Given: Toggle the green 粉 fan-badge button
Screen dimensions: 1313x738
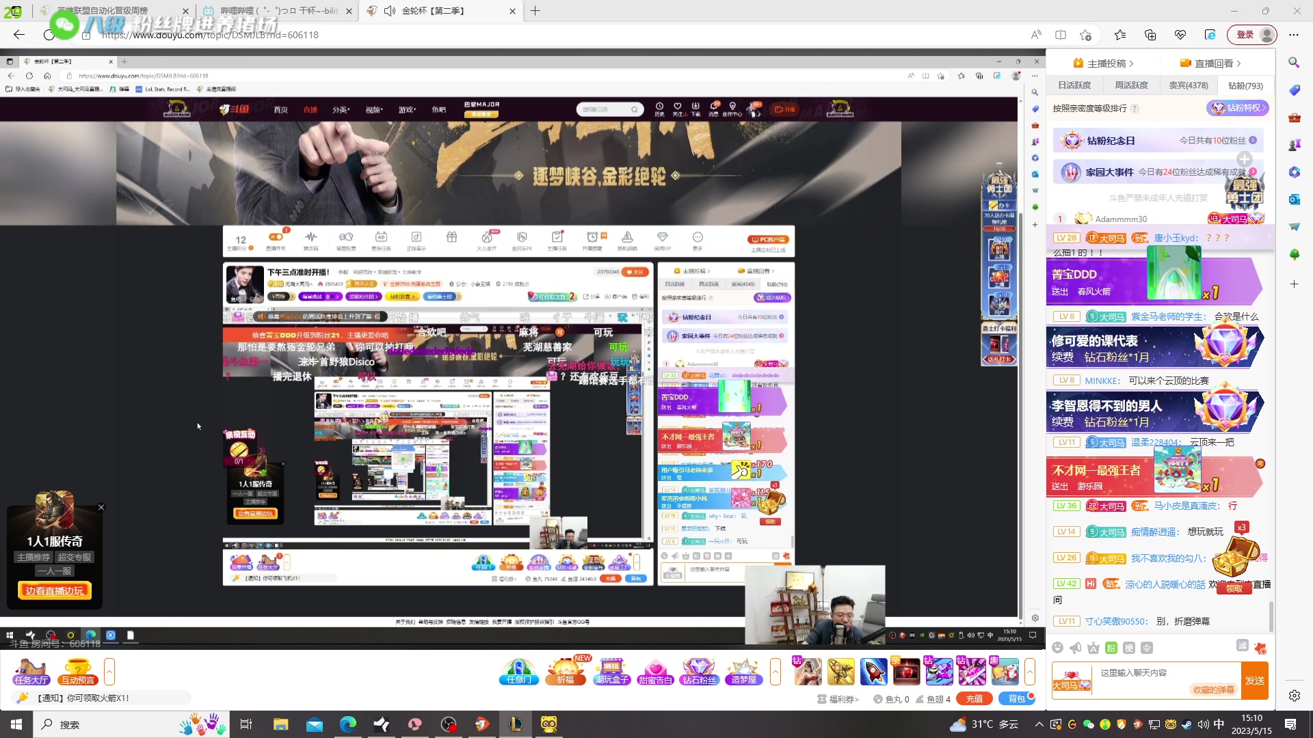Looking at the screenshot, I should click(x=1111, y=648).
